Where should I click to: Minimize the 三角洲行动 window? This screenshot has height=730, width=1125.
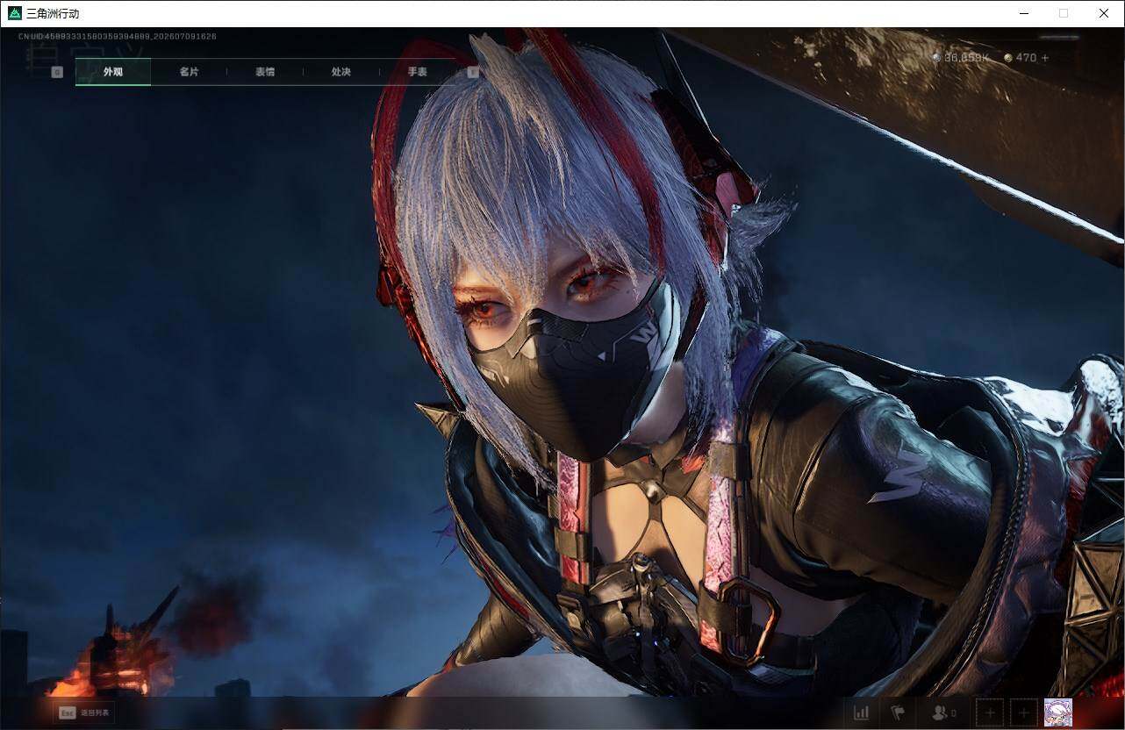(1024, 13)
